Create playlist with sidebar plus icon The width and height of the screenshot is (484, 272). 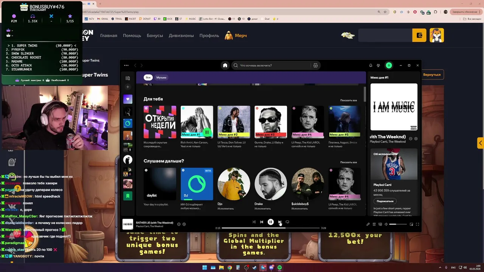[128, 87]
